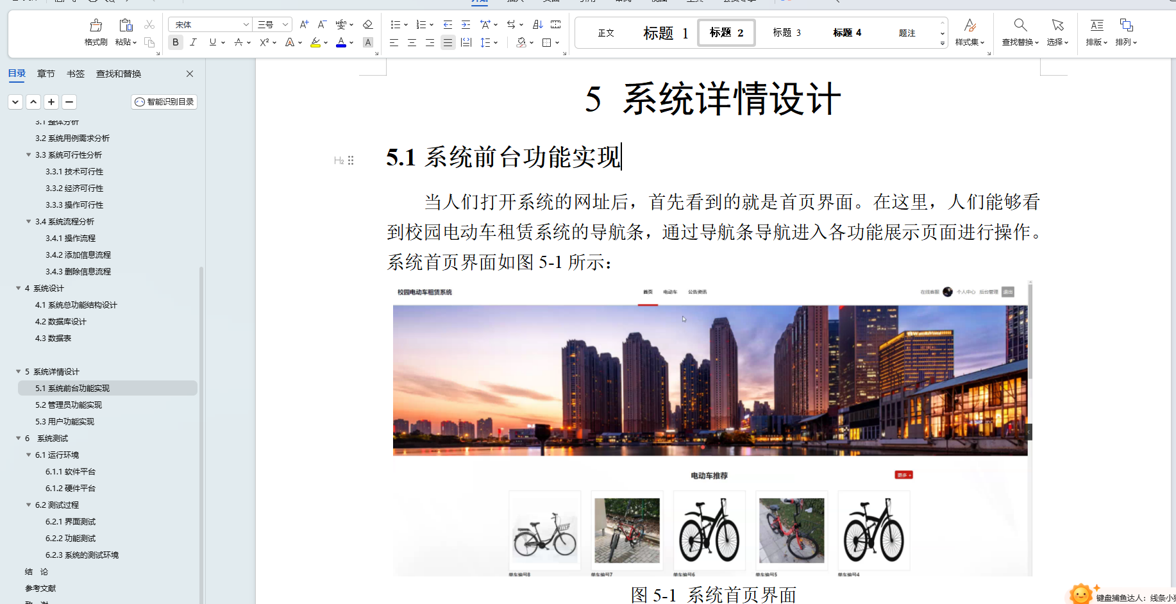Select the 目录 navigation tab

(17, 74)
